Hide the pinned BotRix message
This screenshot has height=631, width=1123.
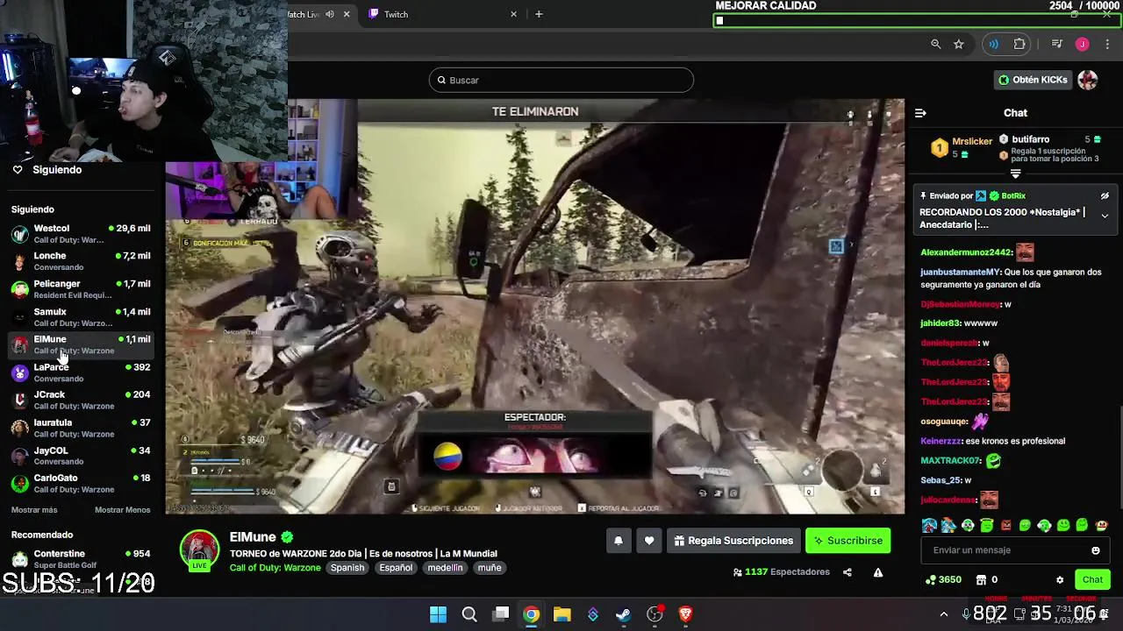click(1105, 196)
